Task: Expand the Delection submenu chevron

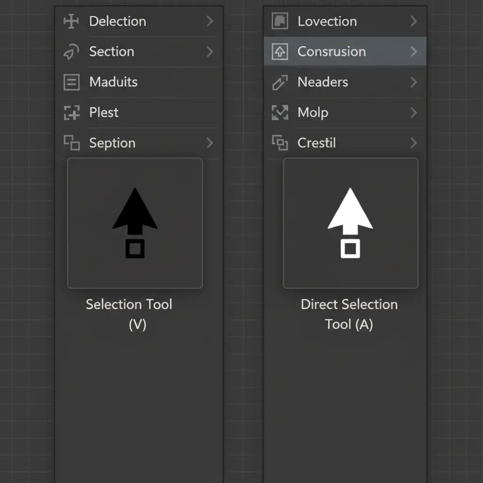Action: pyautogui.click(x=210, y=21)
